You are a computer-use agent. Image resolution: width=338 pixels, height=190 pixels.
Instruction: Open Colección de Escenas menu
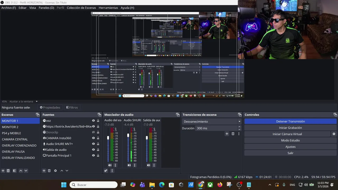pyautogui.click(x=81, y=8)
